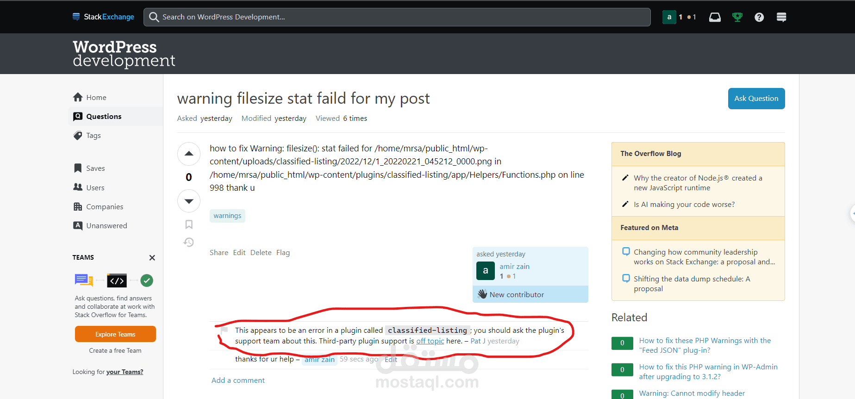
Task: Open Pat J's profile from the comment
Action: [x=478, y=341]
